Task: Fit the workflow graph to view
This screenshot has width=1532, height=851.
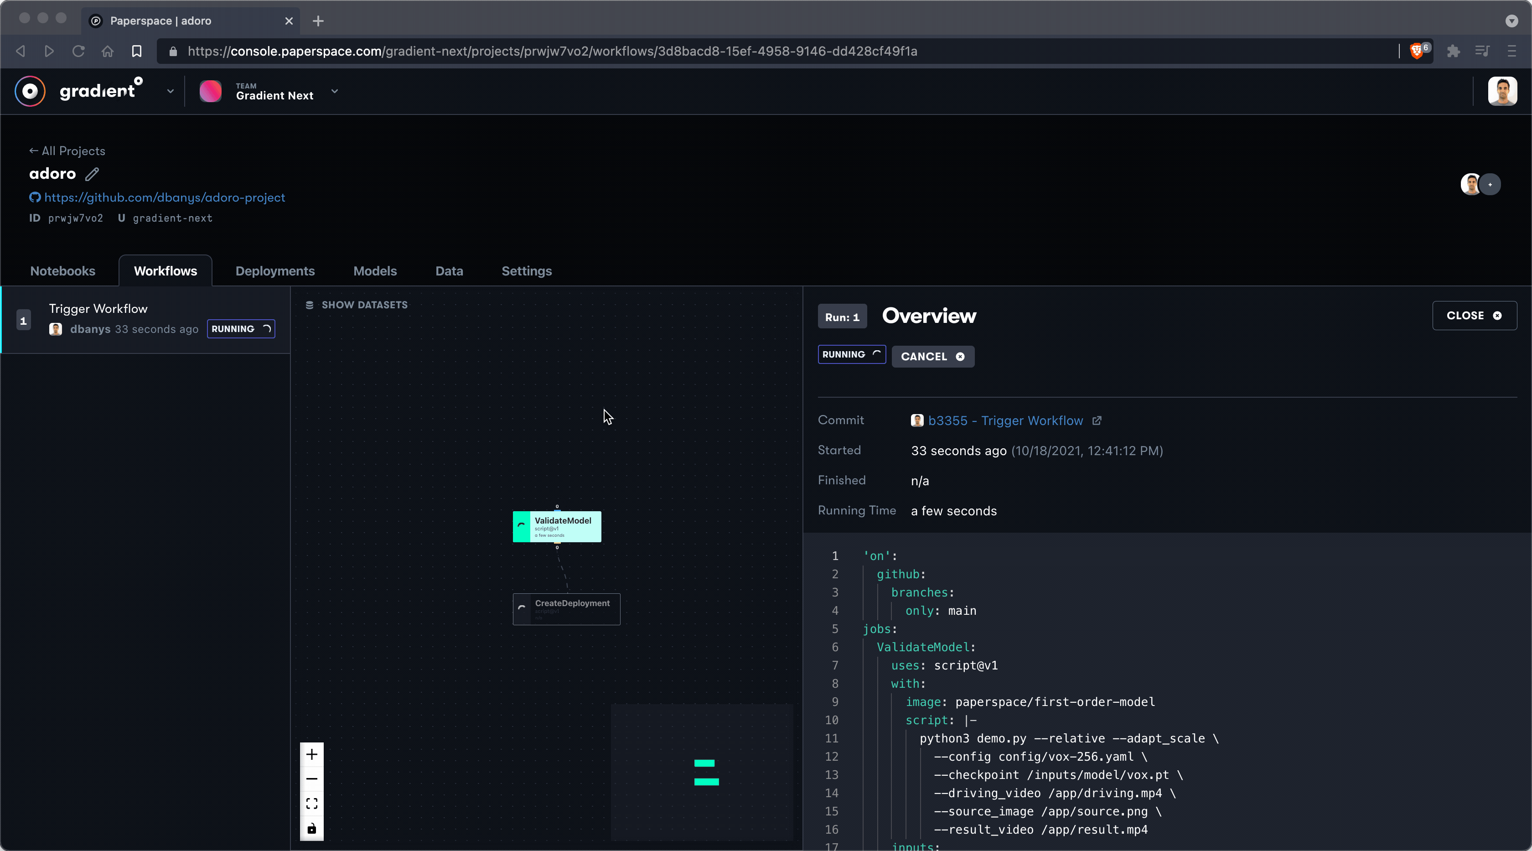Action: pyautogui.click(x=311, y=804)
